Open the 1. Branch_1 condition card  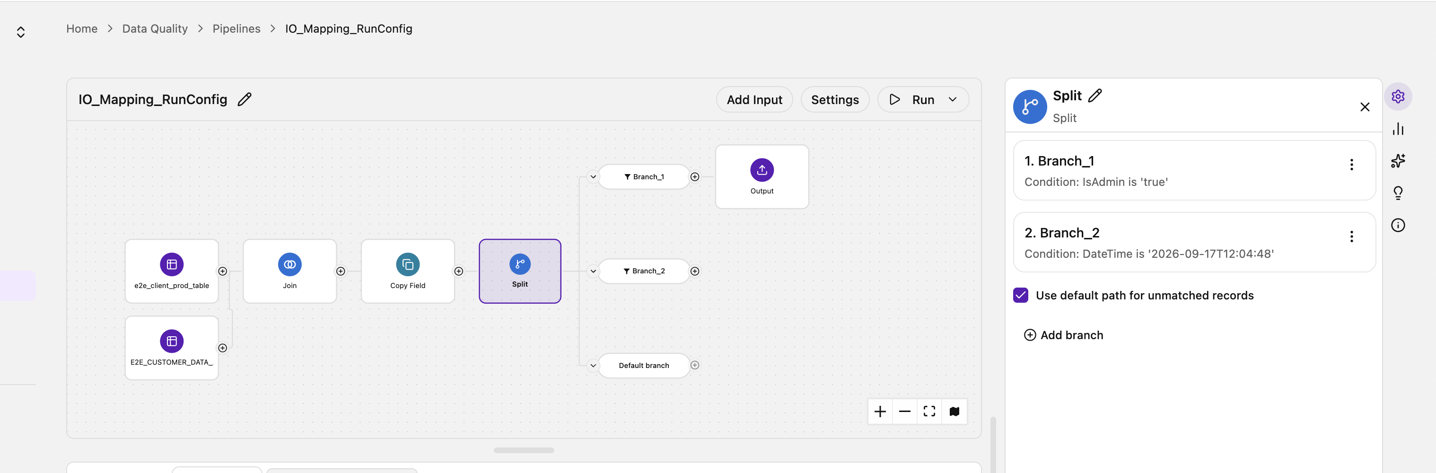point(1194,170)
